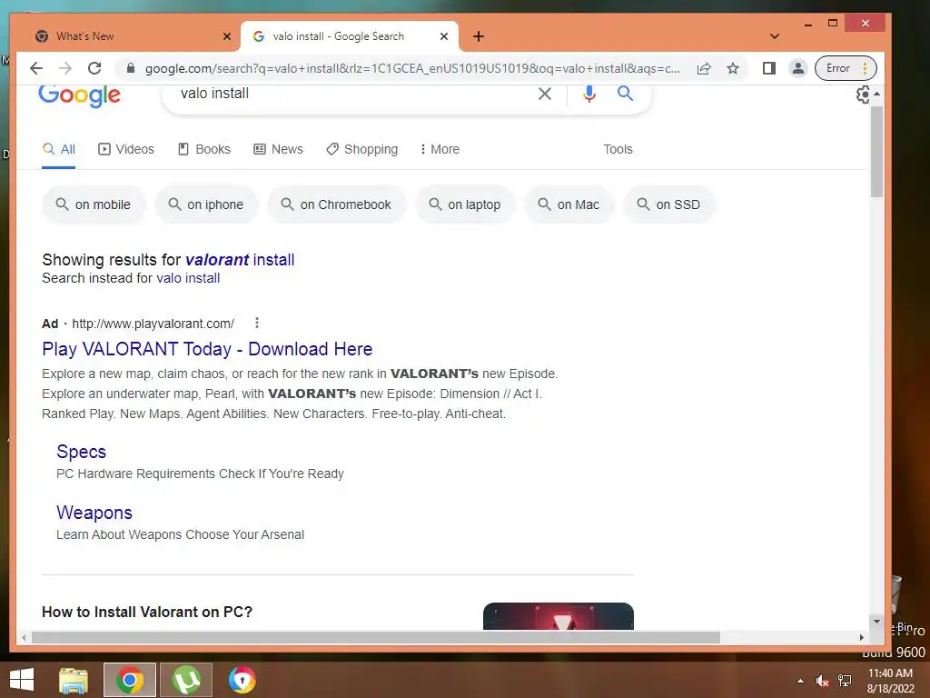Open search Tools

(618, 149)
